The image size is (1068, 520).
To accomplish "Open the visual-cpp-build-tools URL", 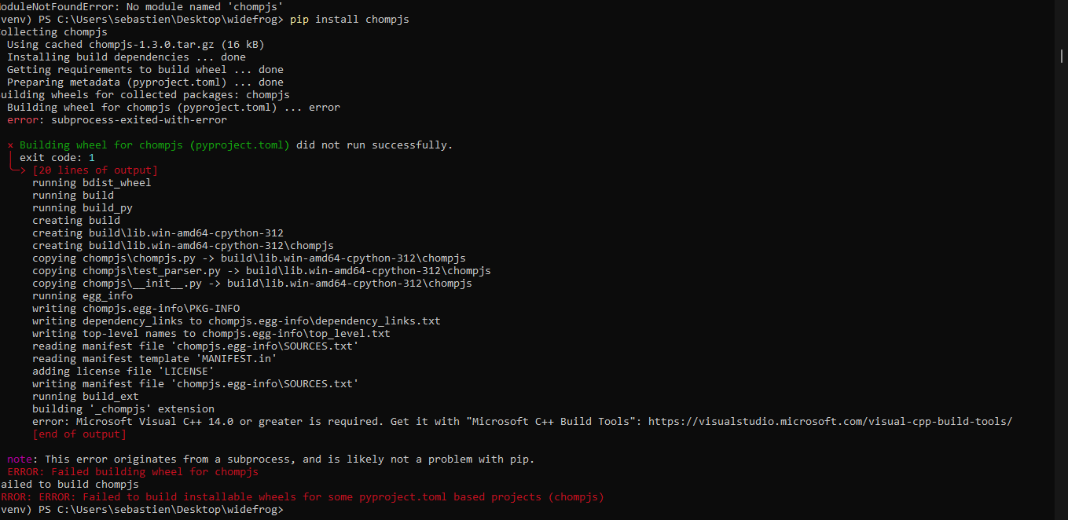I will pos(830,422).
